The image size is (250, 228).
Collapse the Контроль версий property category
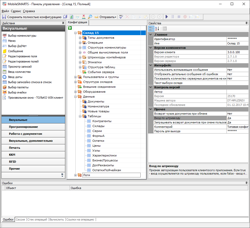pyautogui.click(x=150, y=87)
